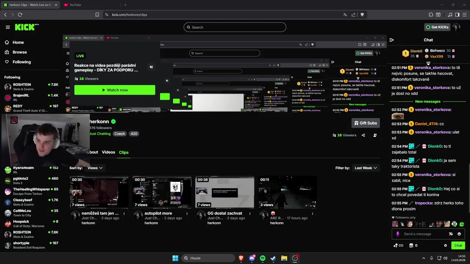Bookmark this page with the bookmark icon

coord(97,15)
